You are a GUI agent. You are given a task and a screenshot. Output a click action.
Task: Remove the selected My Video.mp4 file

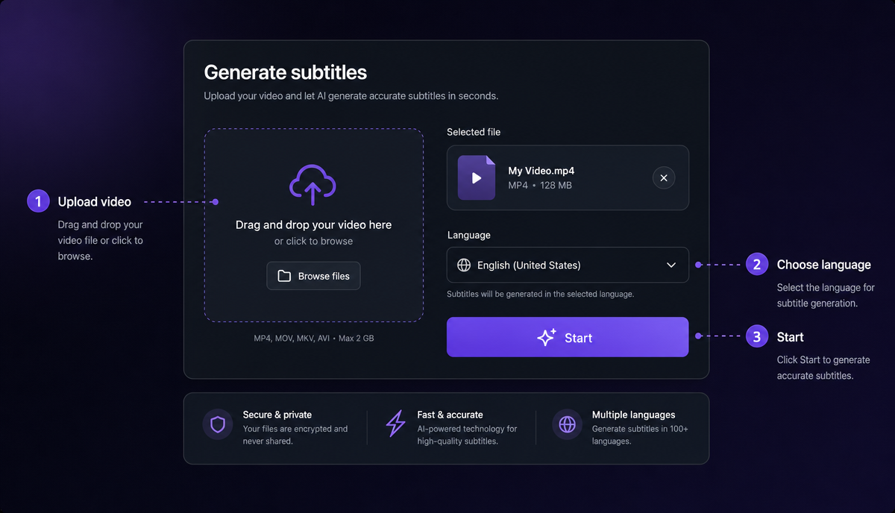(x=664, y=177)
